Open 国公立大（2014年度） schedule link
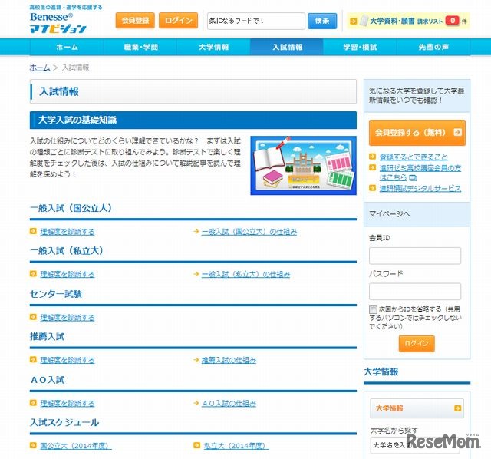 [x=76, y=445]
